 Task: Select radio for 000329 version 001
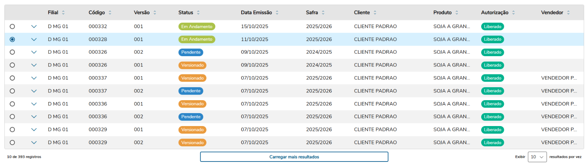coord(12,130)
